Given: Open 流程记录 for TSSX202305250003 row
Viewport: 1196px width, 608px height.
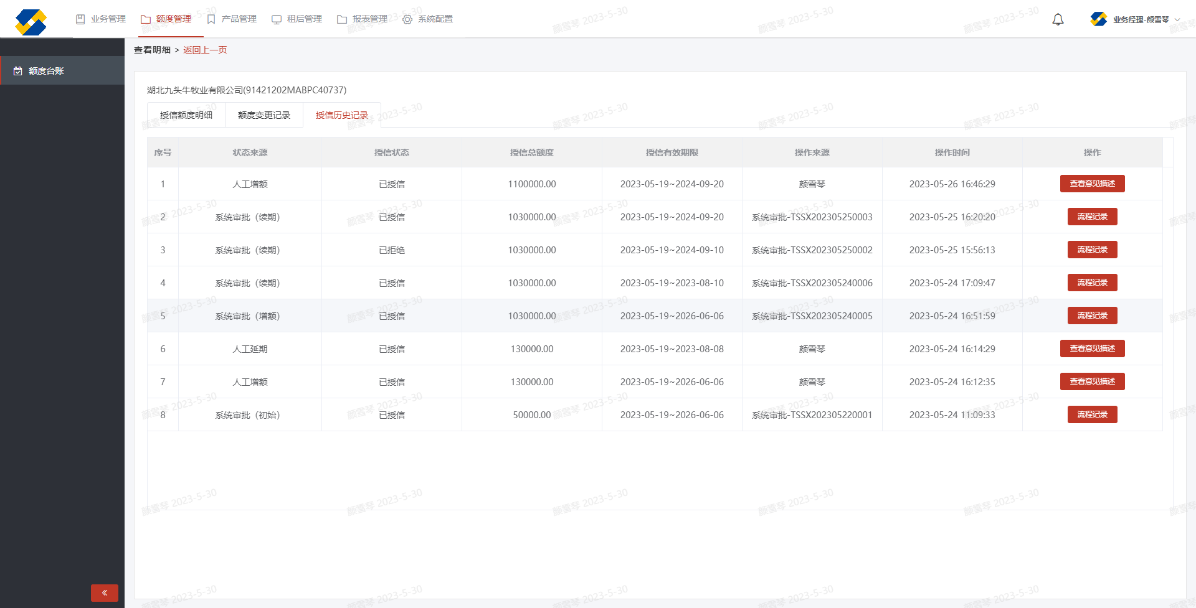Looking at the screenshot, I should point(1092,217).
